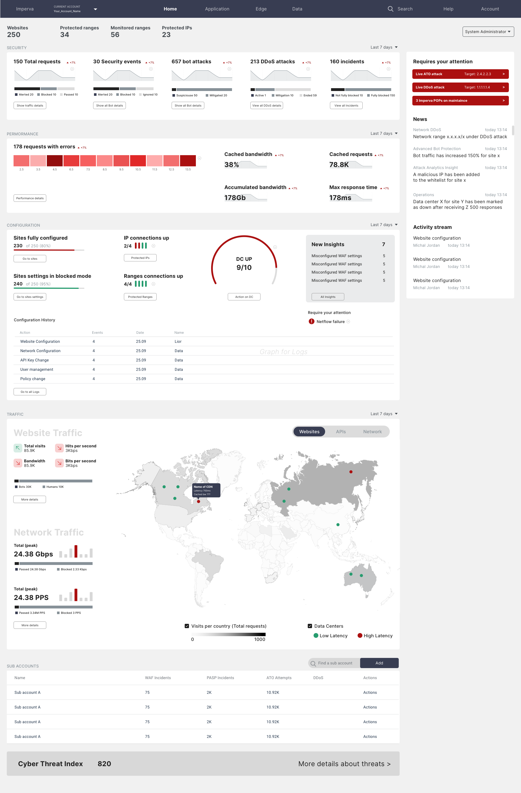521x793 pixels.
Task: Click the Hits per second arrow icon
Action: click(x=59, y=448)
